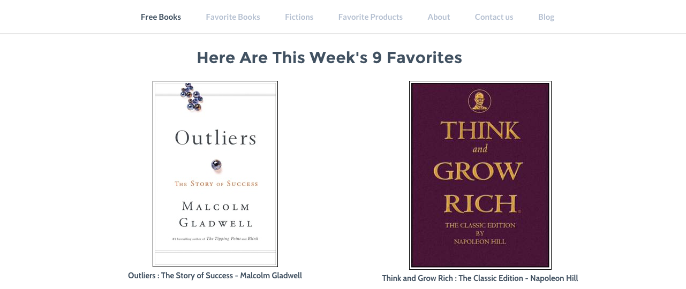Click the cluster of marbles on Outliers cover
Screen dimensions: 686x289
(192, 97)
